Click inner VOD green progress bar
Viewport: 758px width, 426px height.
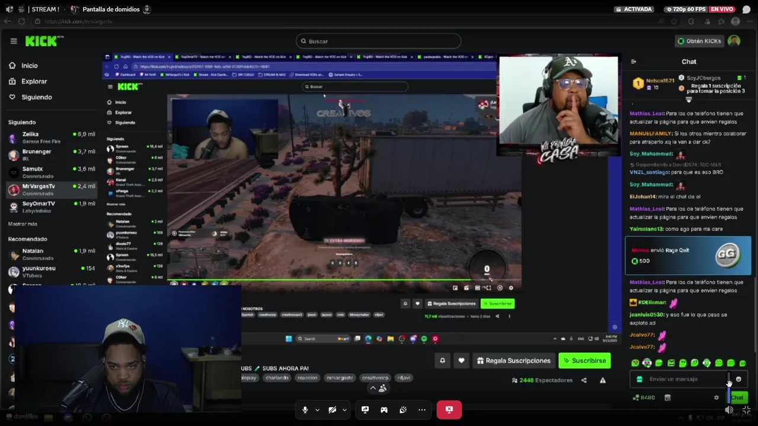point(319,280)
